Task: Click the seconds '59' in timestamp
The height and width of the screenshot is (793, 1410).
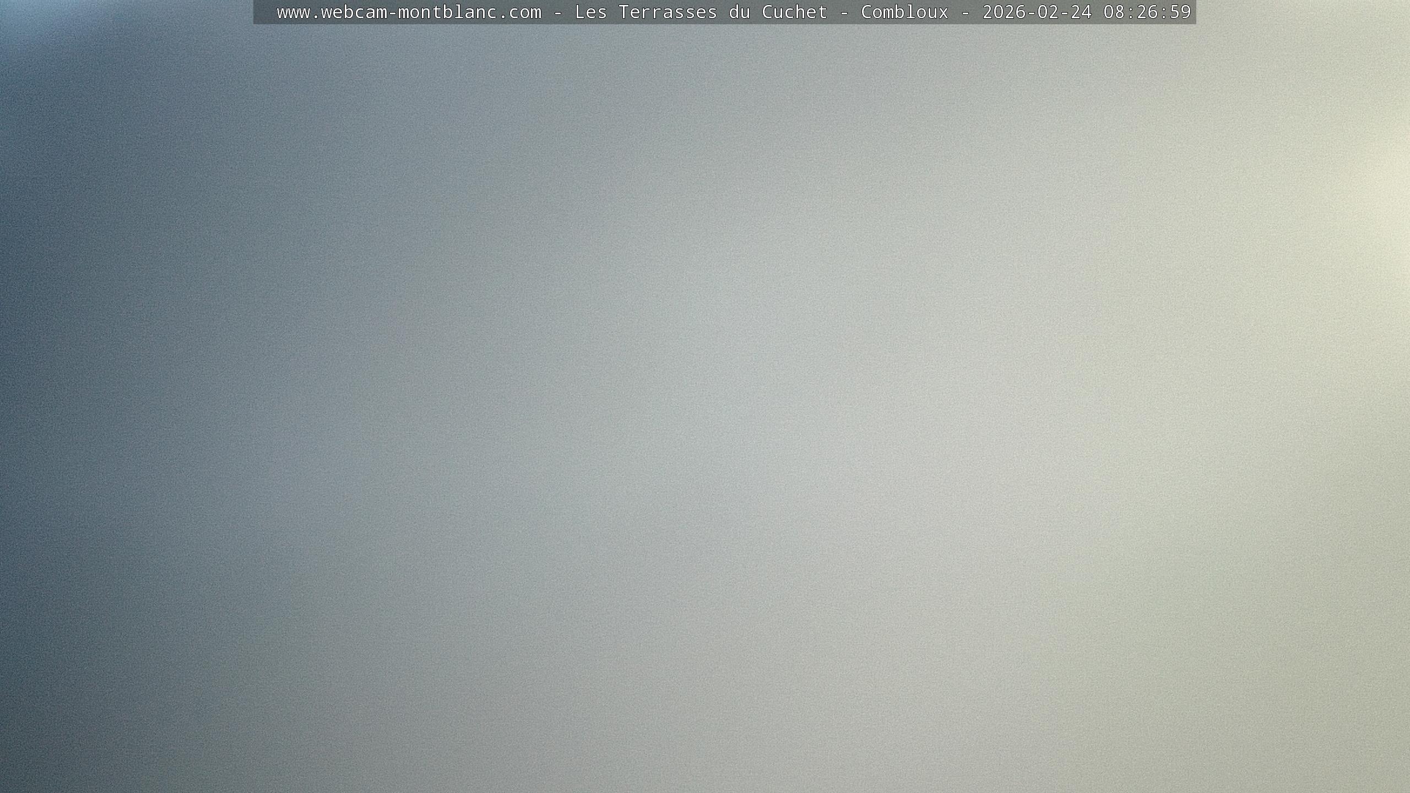Action: tap(1180, 12)
